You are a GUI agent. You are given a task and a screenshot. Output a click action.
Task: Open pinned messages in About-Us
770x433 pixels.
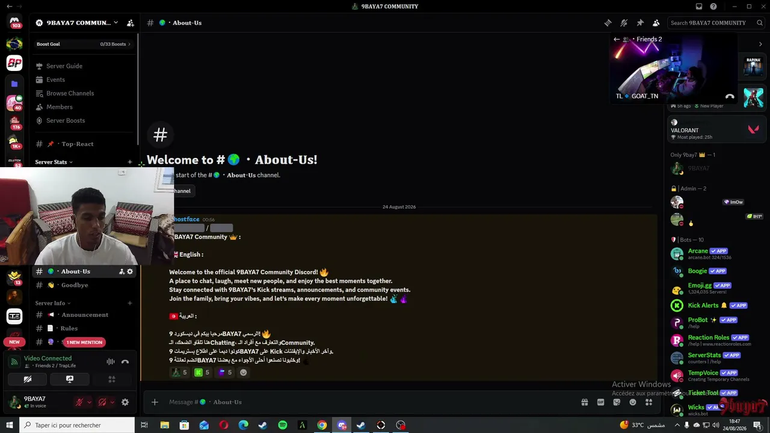click(x=640, y=23)
